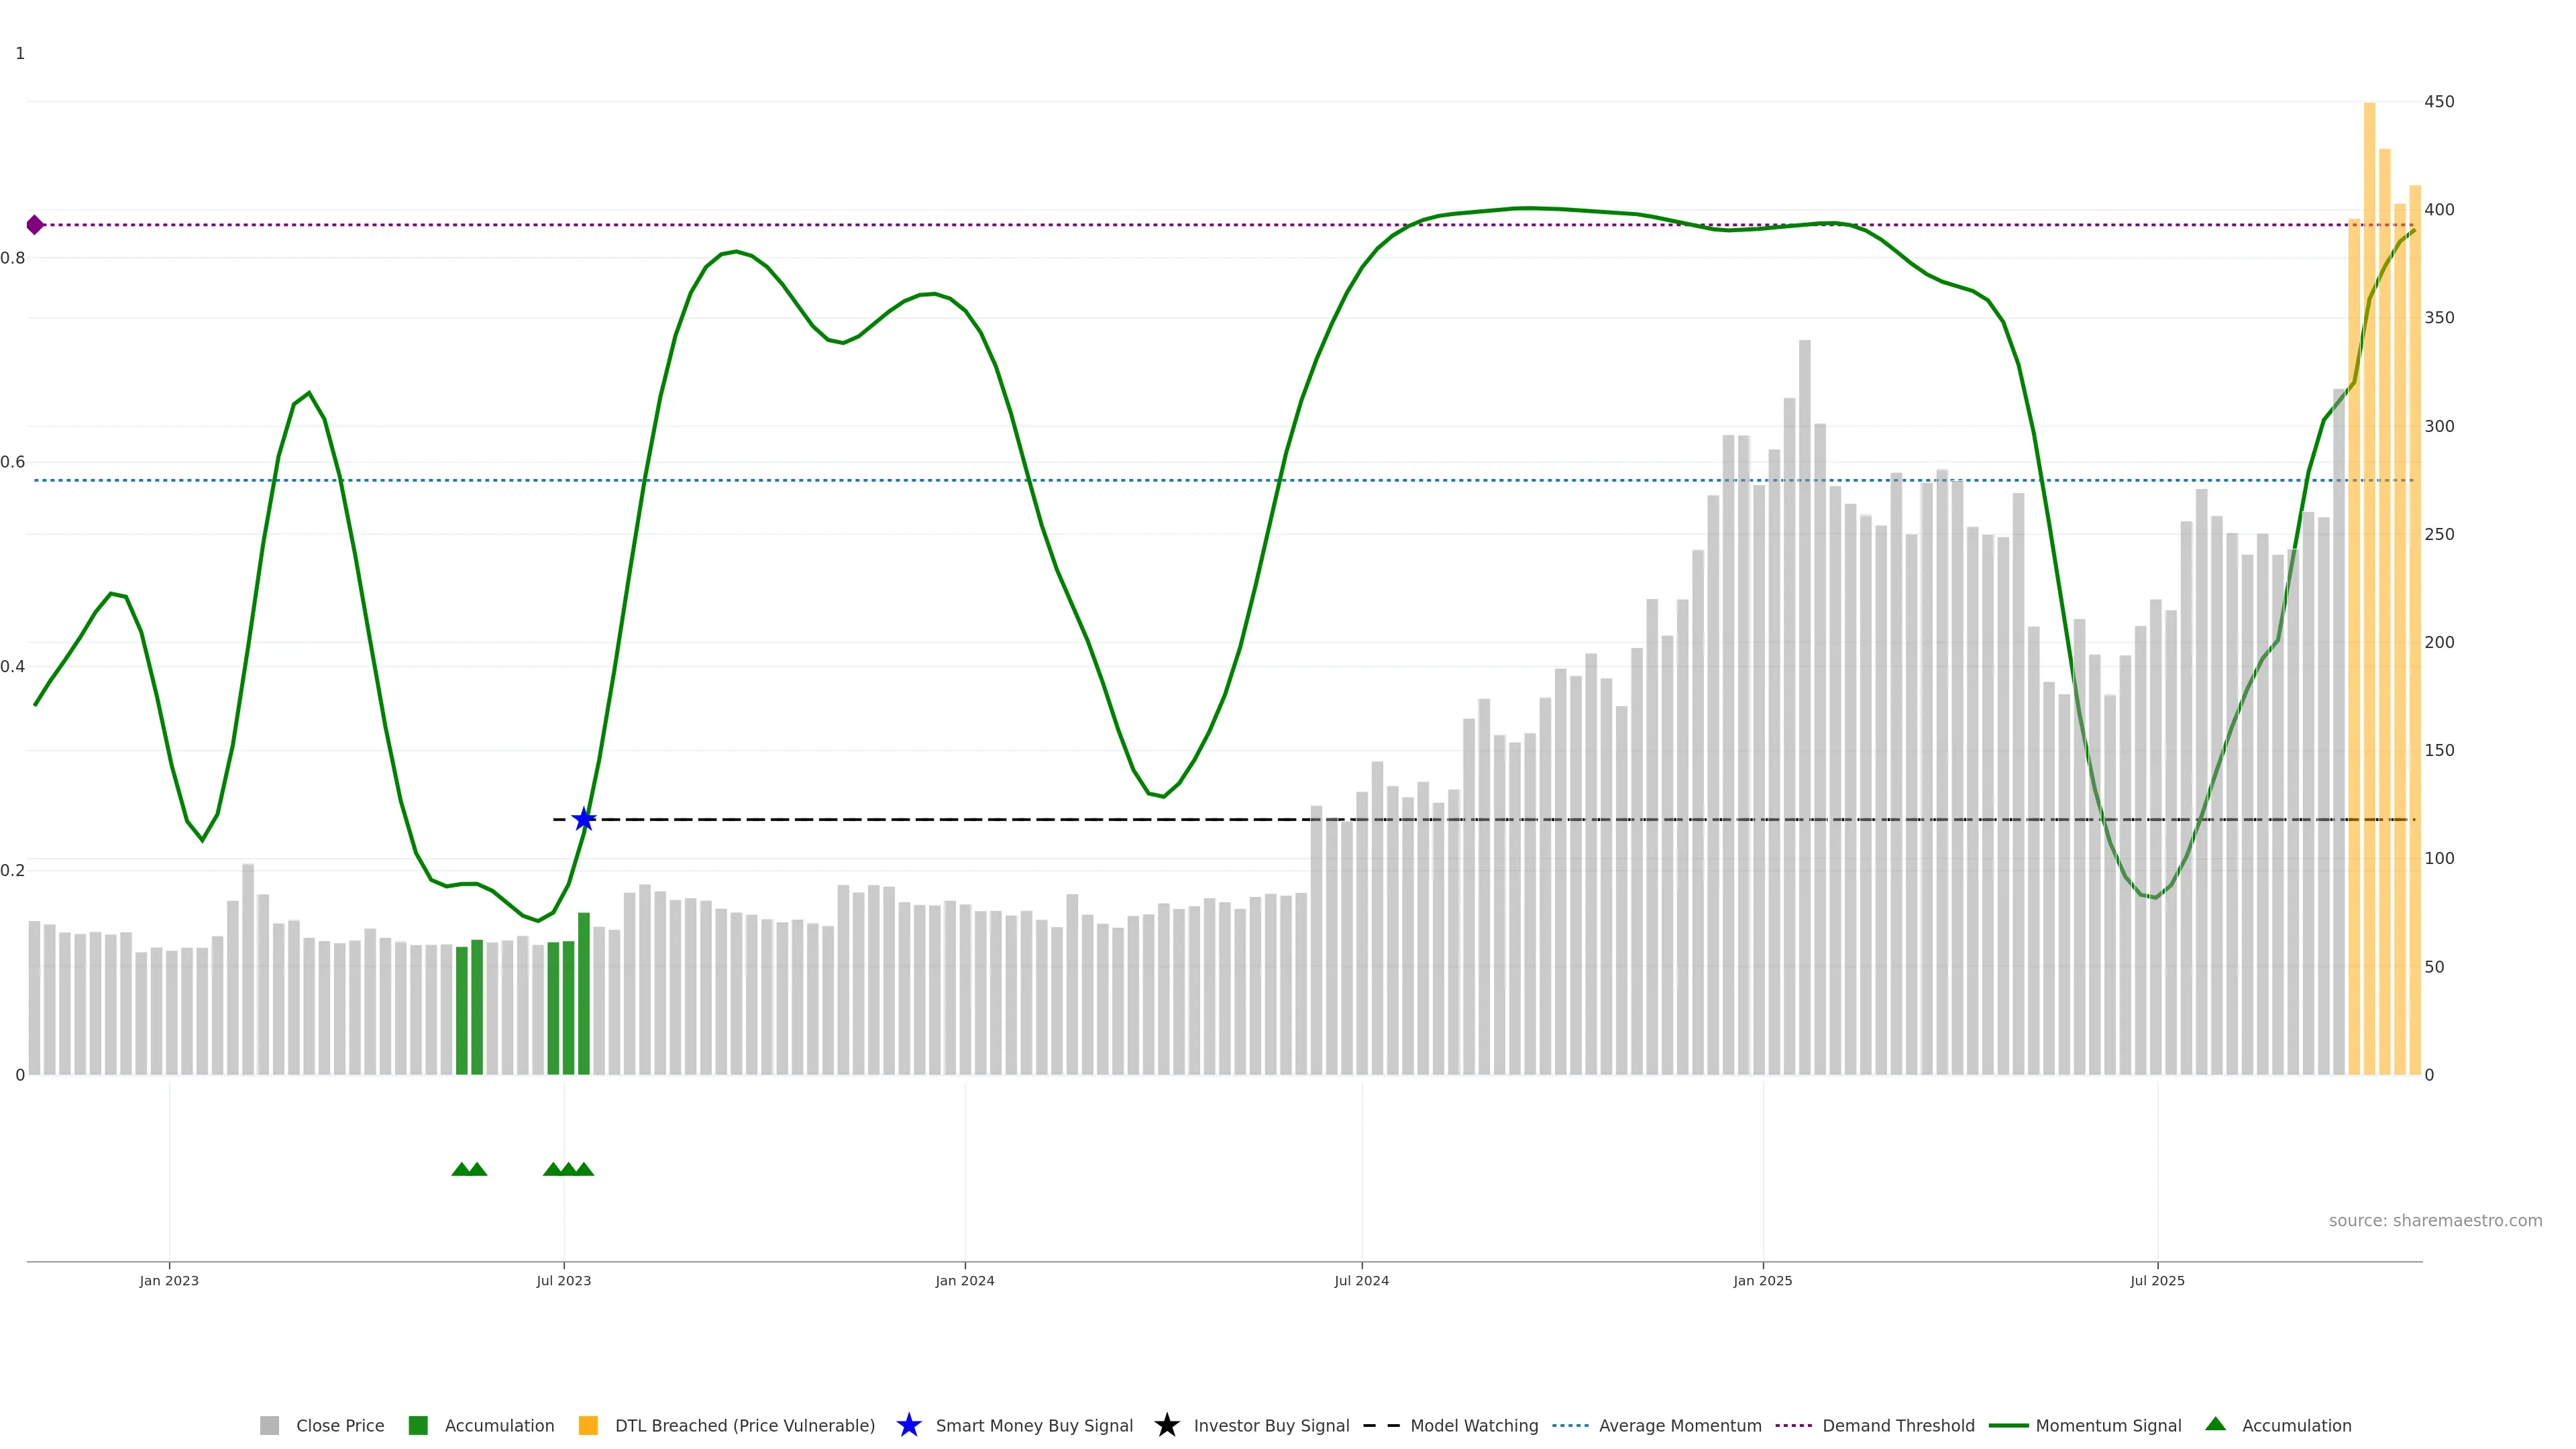This screenshot has width=2576, height=1449.
Task: Click the leftmost green accumulation triangle marker
Action: [x=461, y=1169]
